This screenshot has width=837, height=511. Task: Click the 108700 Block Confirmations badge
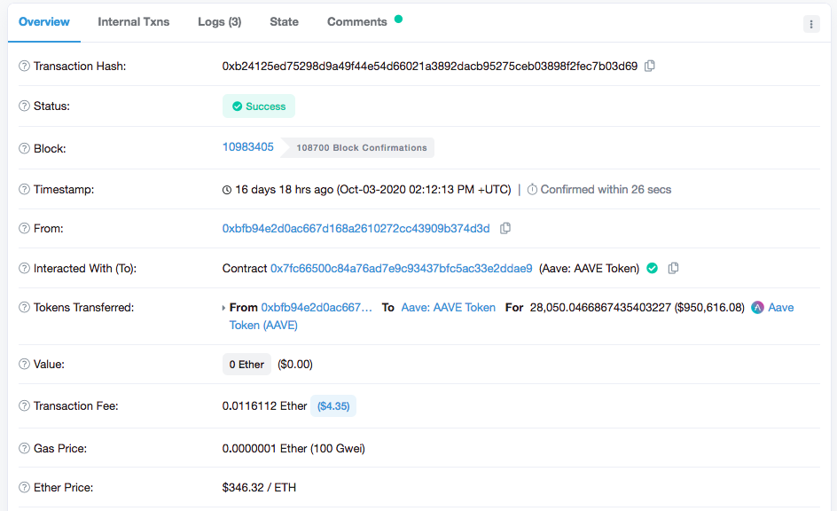click(x=357, y=148)
